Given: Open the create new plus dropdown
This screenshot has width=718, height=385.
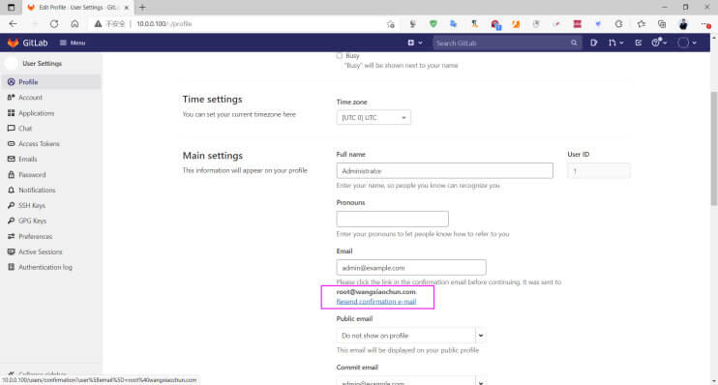Looking at the screenshot, I should pos(415,43).
